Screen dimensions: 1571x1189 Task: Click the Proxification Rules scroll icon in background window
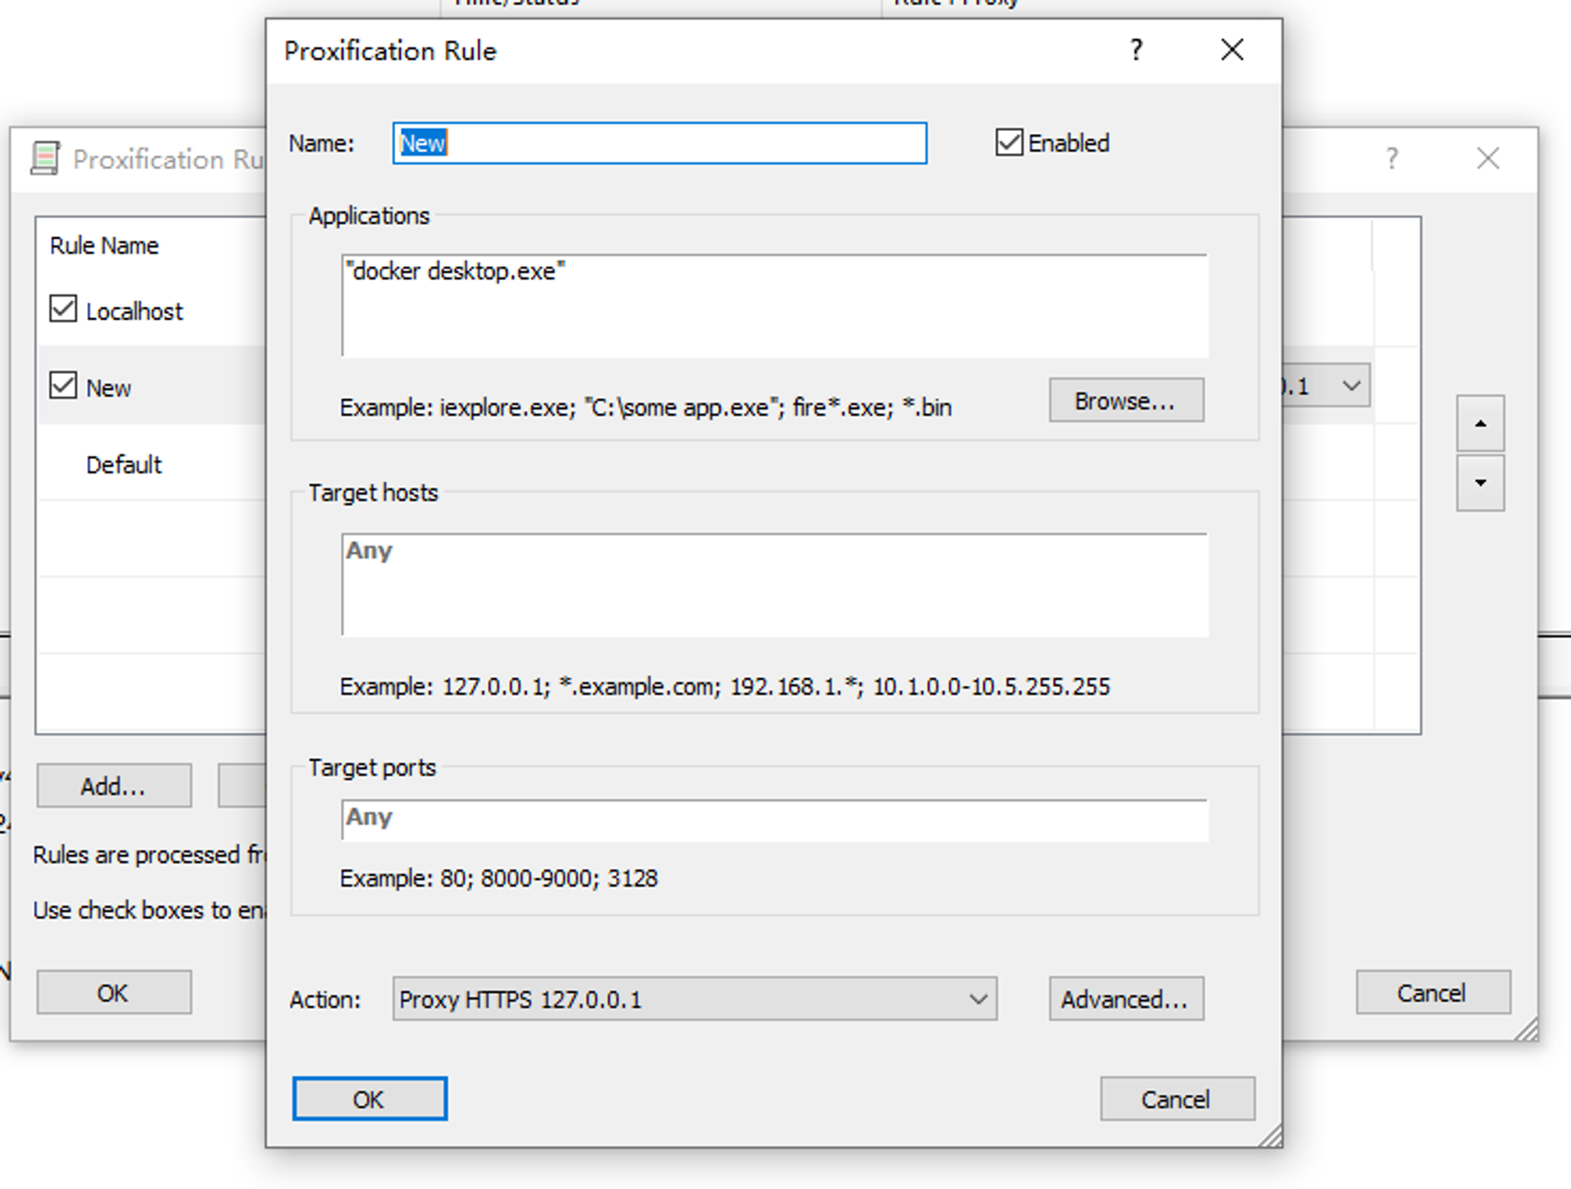point(46,158)
